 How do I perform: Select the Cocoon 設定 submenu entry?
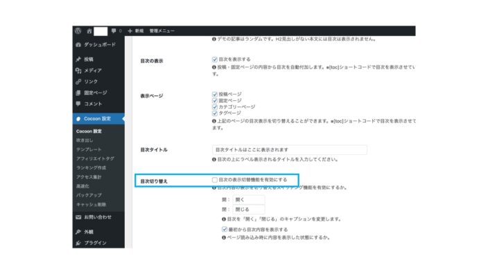click(x=89, y=131)
